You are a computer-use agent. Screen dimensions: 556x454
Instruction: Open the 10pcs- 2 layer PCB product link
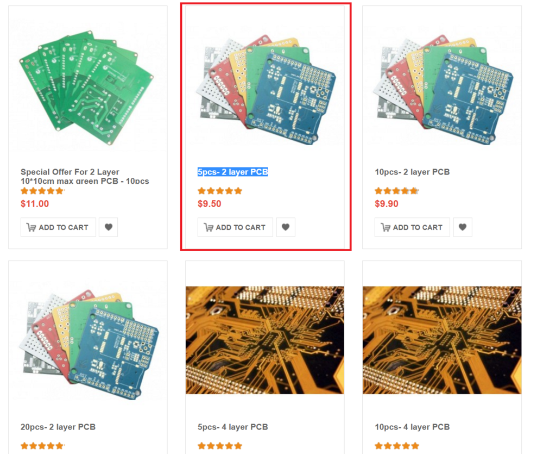(412, 172)
